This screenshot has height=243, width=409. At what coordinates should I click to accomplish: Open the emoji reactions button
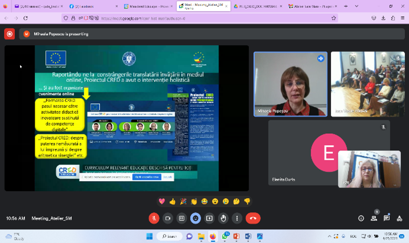pos(196,218)
